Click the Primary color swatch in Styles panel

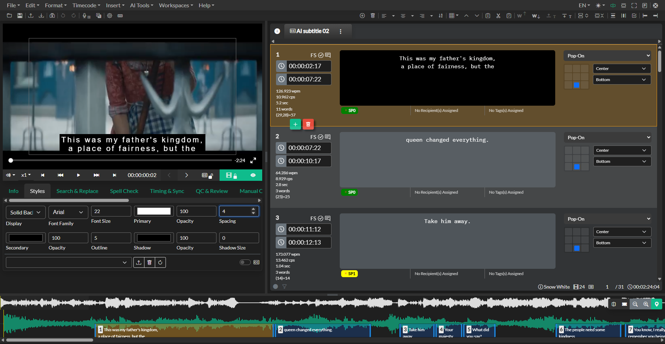click(153, 211)
